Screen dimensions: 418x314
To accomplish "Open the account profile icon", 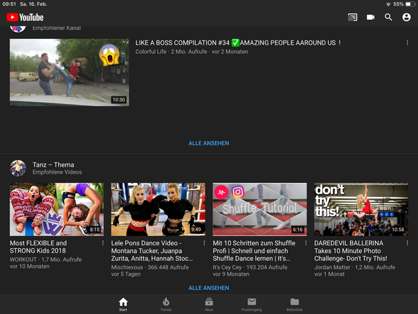I will point(406,17).
